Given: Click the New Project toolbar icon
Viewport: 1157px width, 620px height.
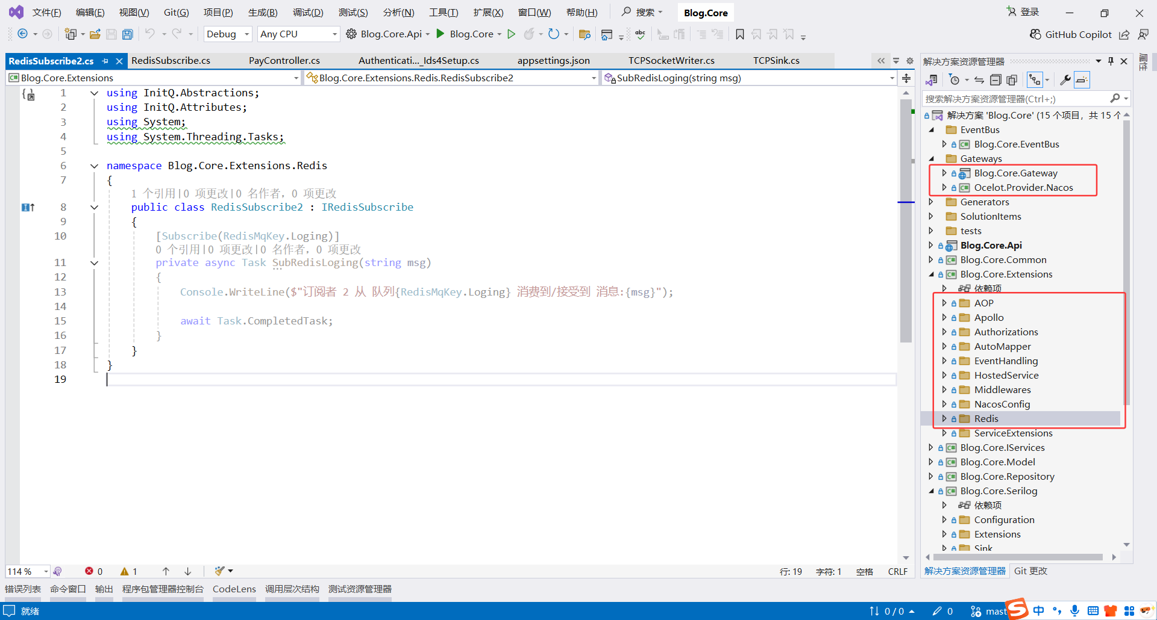Looking at the screenshot, I should (x=71, y=34).
